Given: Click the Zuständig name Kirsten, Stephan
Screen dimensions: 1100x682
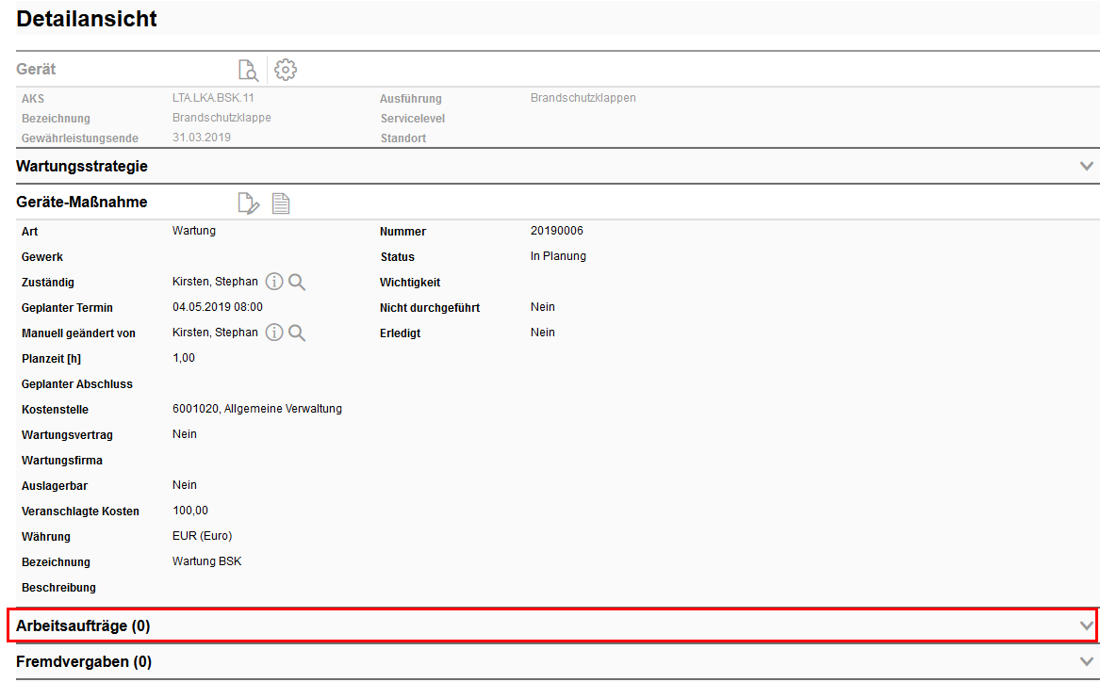Looking at the screenshot, I should pyautogui.click(x=215, y=282).
